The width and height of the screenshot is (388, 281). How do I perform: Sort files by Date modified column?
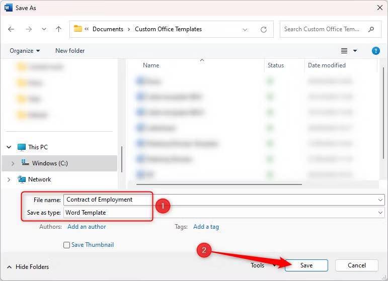(x=327, y=65)
